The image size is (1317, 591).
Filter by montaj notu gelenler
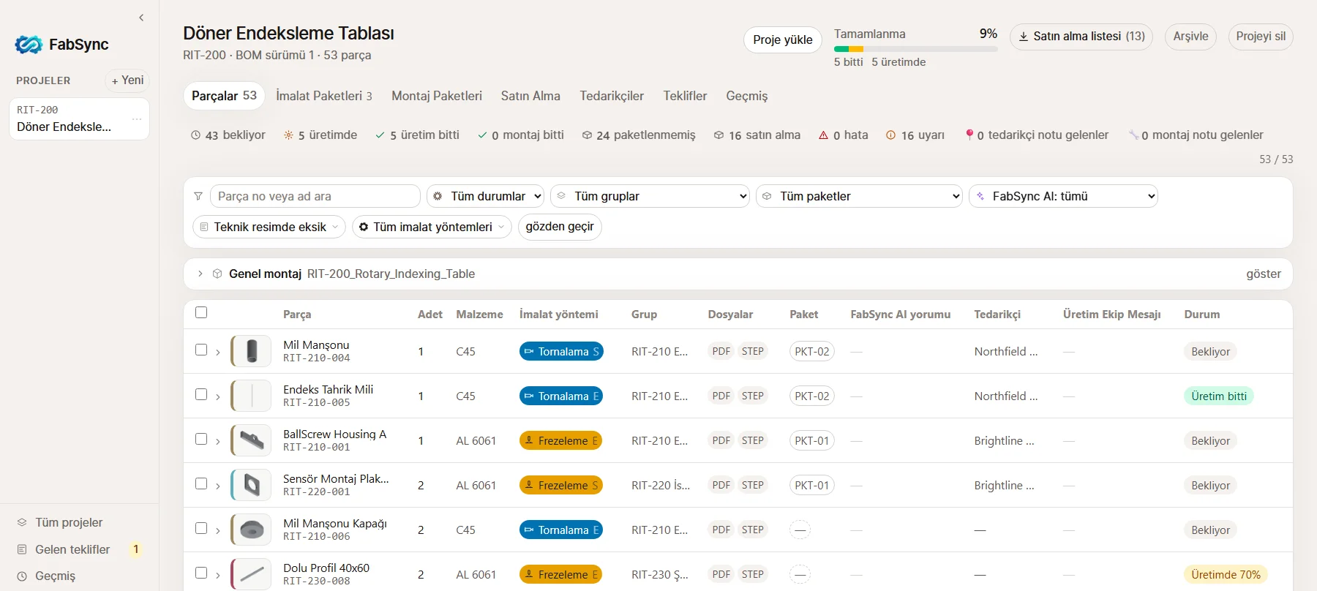pyautogui.click(x=1196, y=135)
